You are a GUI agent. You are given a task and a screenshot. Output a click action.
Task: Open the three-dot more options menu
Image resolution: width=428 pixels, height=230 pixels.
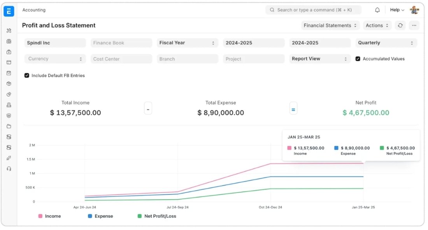(414, 25)
